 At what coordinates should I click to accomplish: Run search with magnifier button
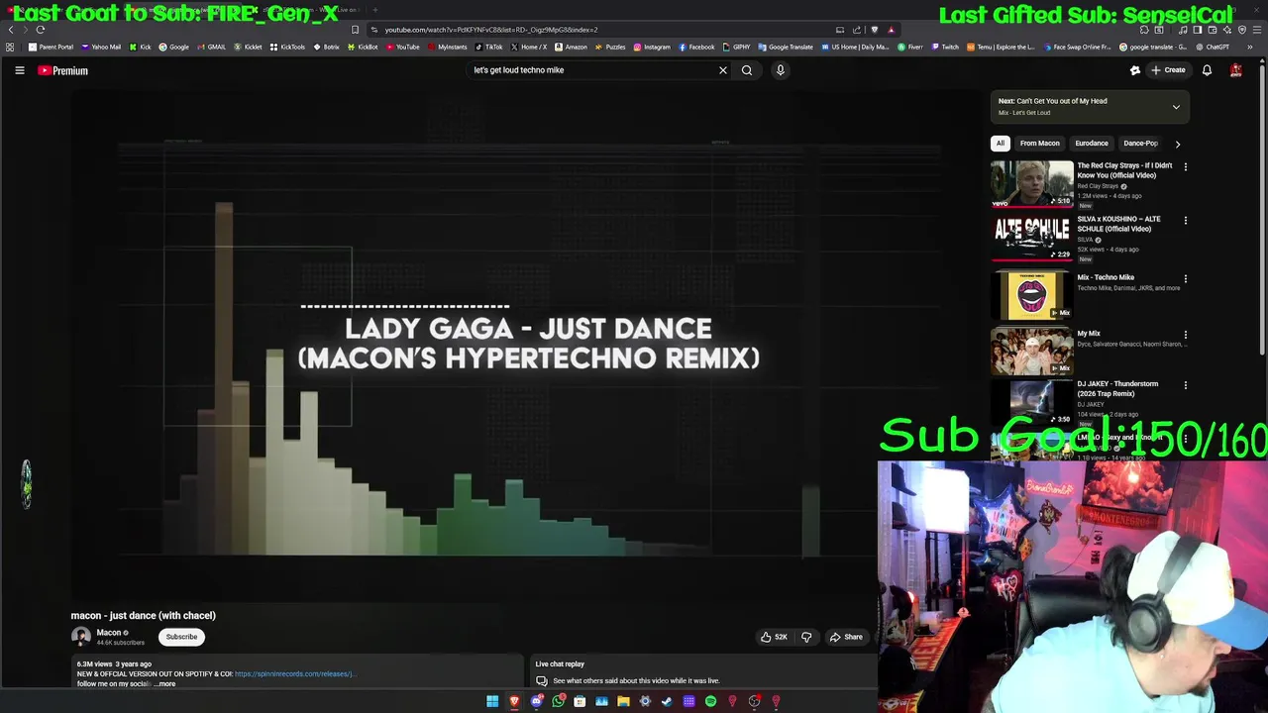(x=747, y=70)
